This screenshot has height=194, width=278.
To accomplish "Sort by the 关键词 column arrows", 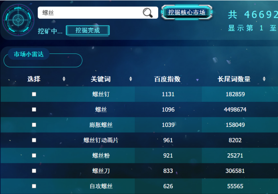I will tap(131, 79).
